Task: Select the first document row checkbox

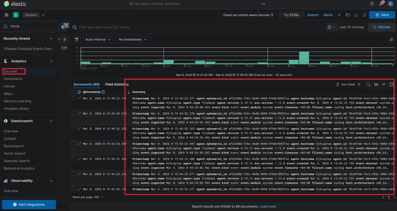Action: [x=74, y=98]
